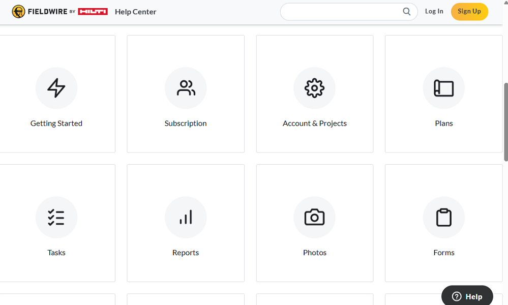Click the Subscription people icon

point(186,88)
